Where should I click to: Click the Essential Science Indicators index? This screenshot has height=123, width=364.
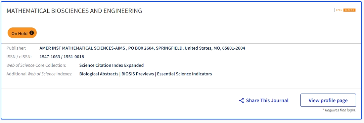tap(185, 74)
